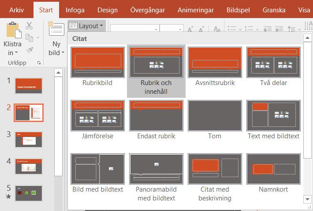
Task: Open the font size combo box
Action: tap(171, 28)
